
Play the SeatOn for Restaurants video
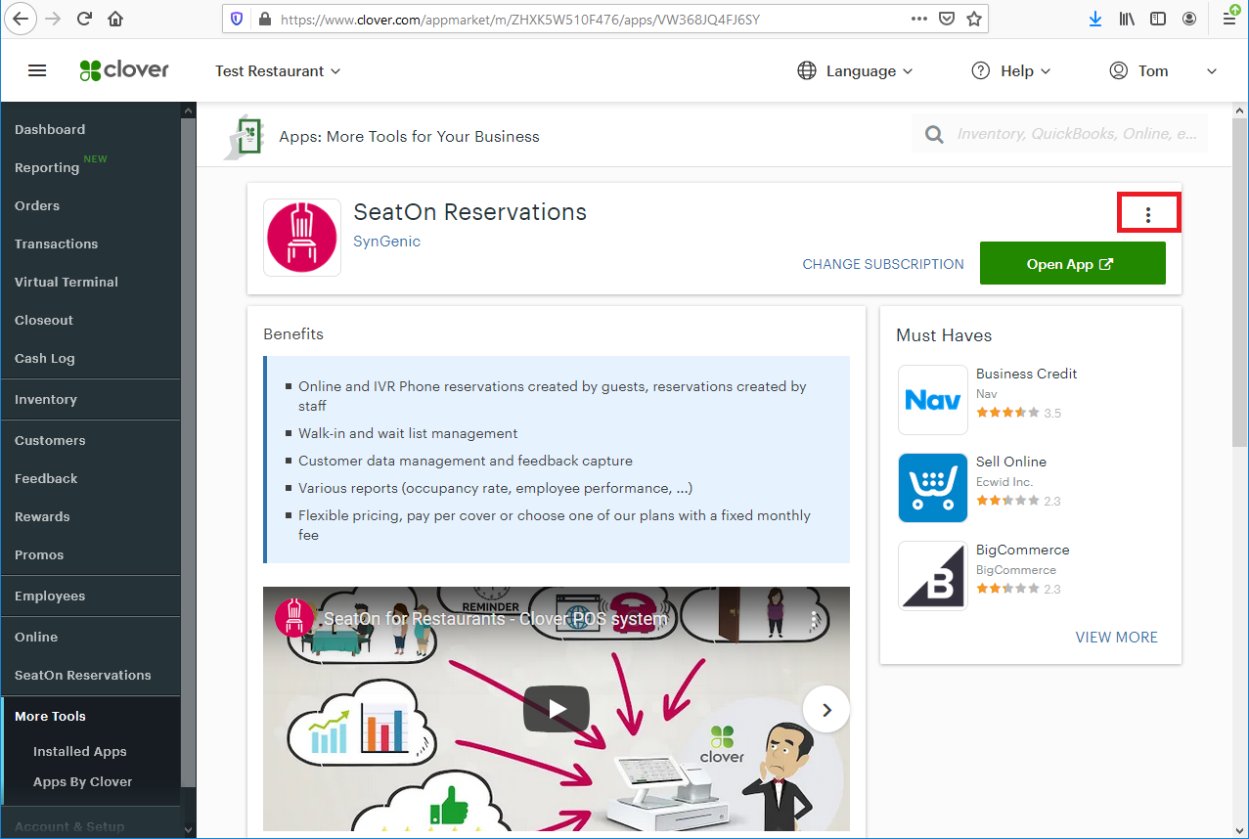point(557,709)
